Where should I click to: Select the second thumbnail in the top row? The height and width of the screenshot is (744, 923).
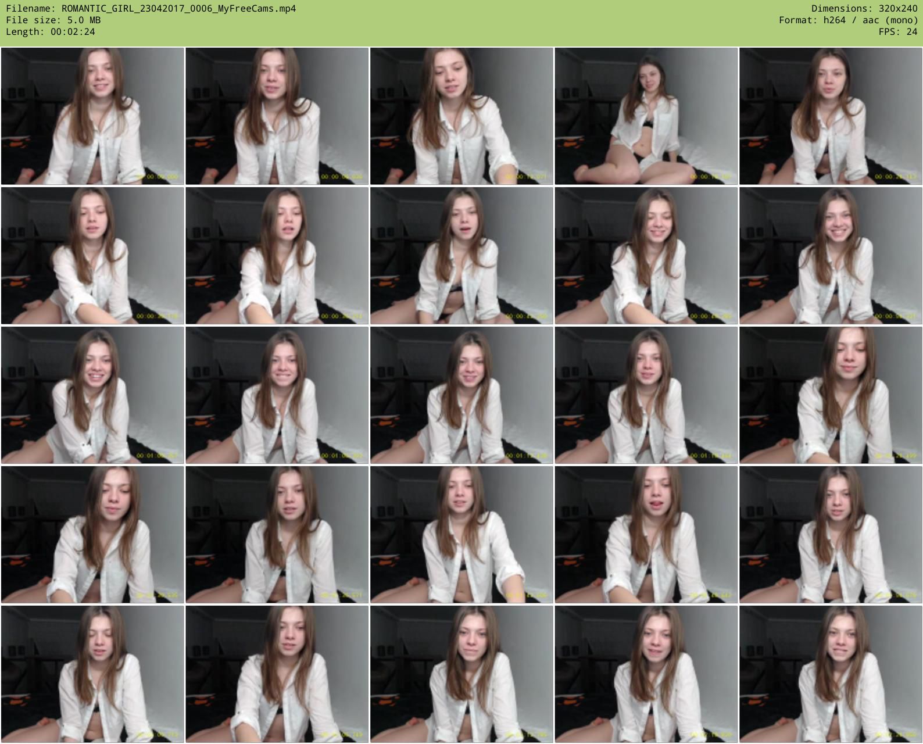(277, 116)
